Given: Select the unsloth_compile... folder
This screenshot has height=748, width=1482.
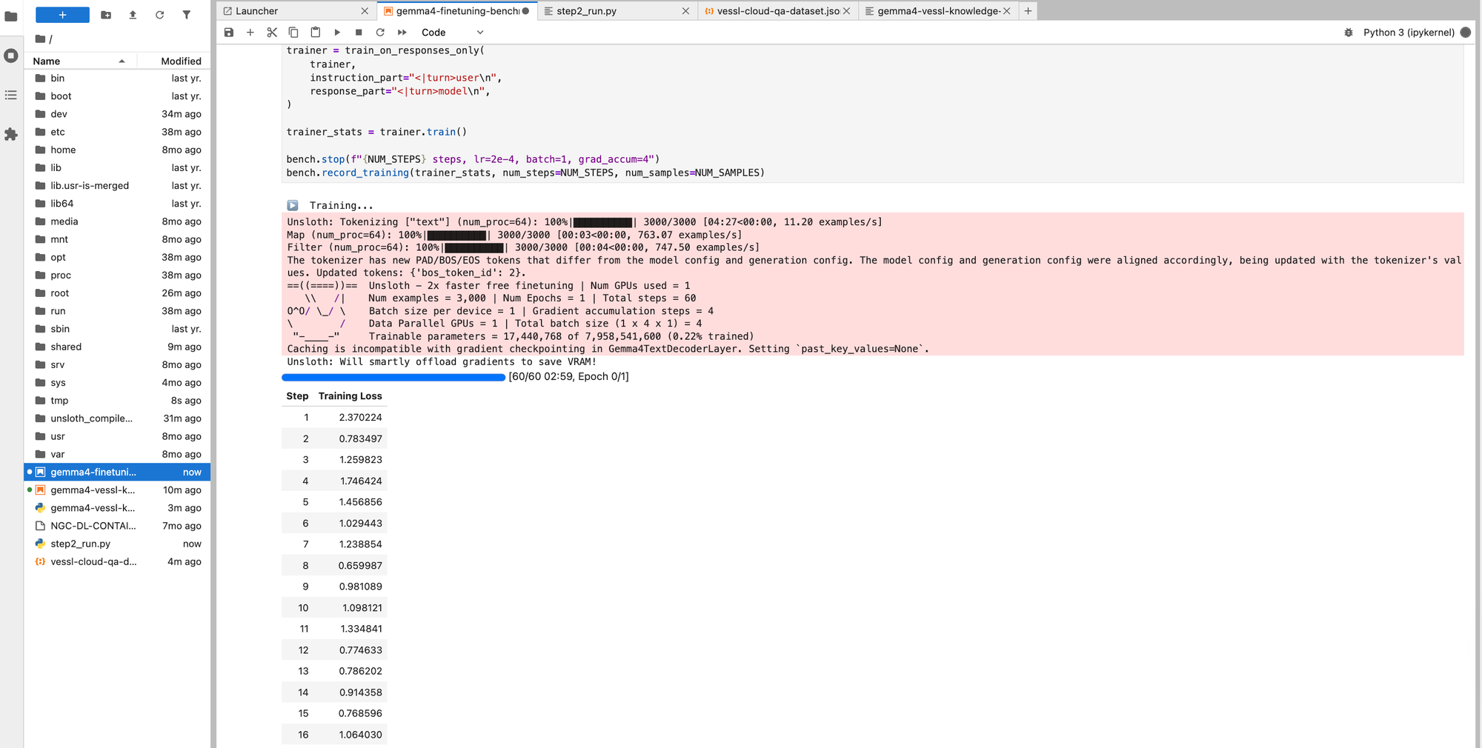Looking at the screenshot, I should pos(118,418).
